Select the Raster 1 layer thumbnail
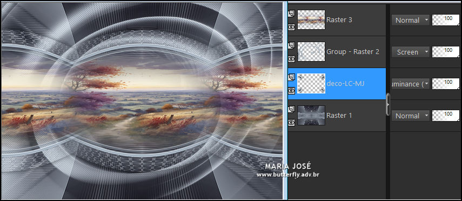Image resolution: width=462 pixels, height=201 pixels. (311, 115)
